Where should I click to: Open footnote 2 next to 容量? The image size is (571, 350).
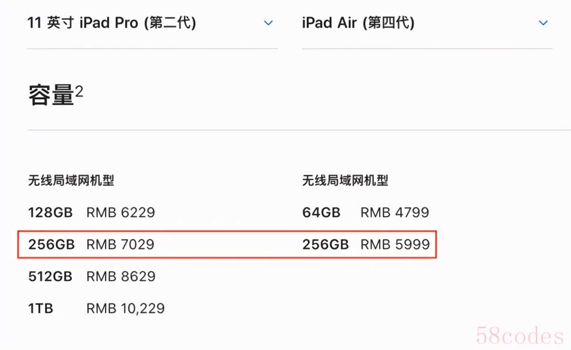[79, 91]
